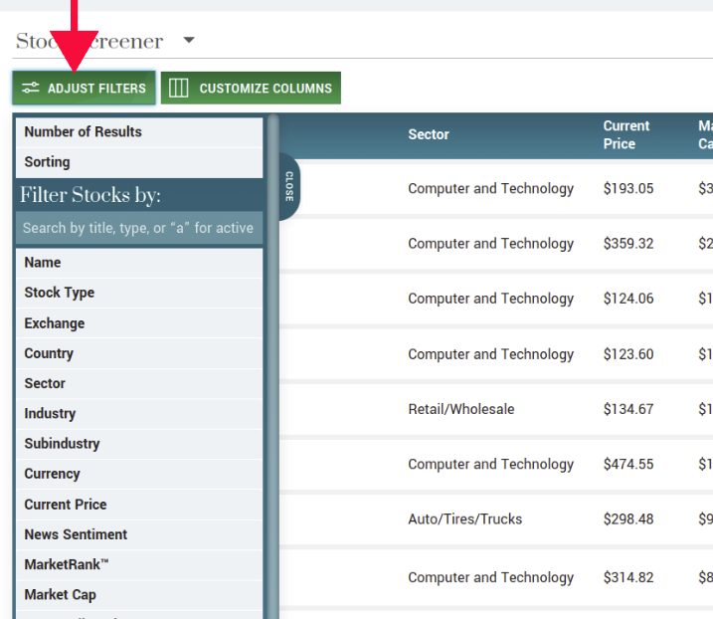Open the Stock Screener dropdown arrow
The width and height of the screenshot is (713, 619).
coord(189,41)
